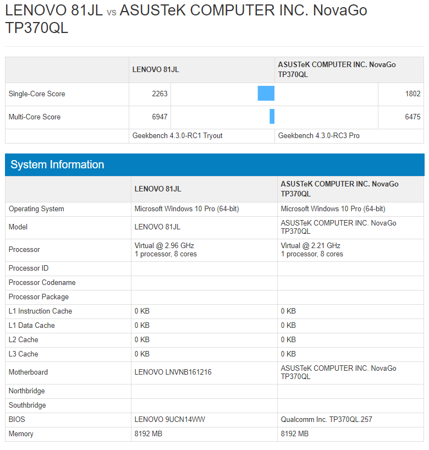Select the ASUS single-core value 1802
This screenshot has width=429, height=450.
413,94
